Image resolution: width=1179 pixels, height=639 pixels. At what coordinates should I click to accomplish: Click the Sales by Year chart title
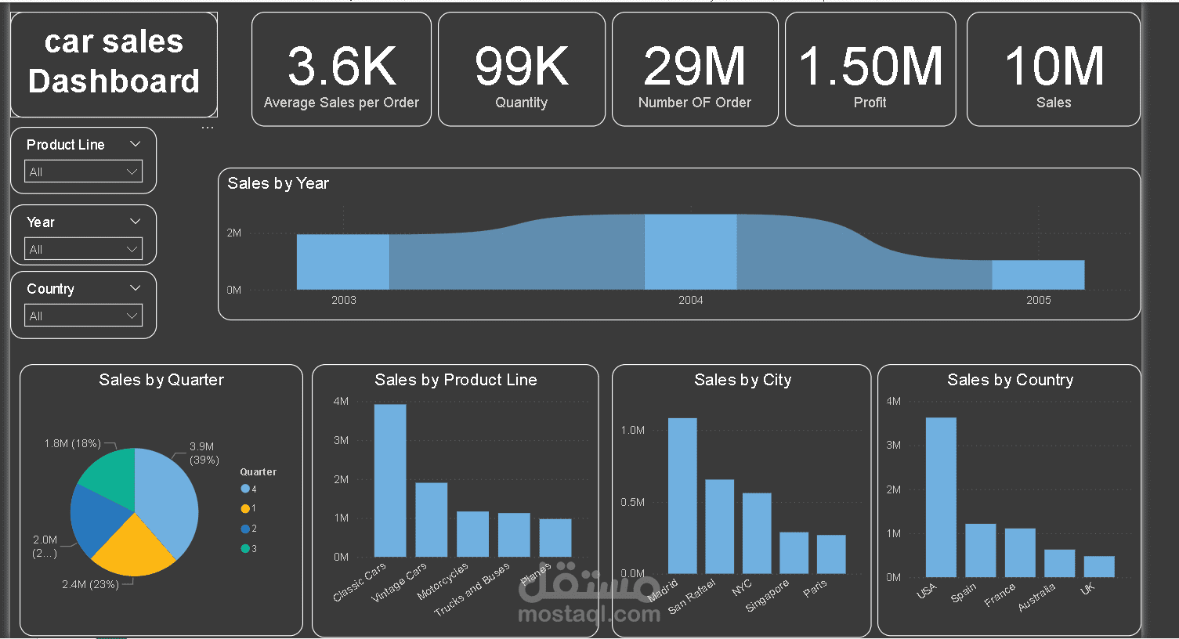click(278, 183)
